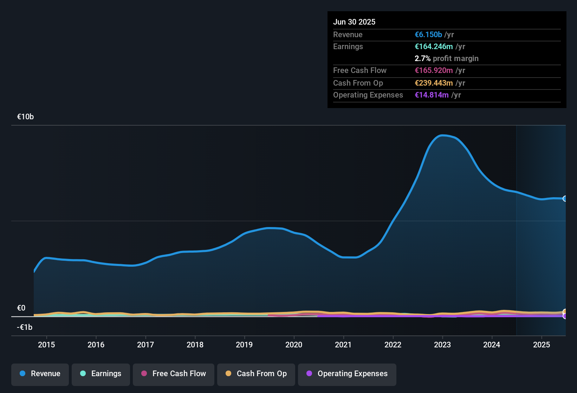
Task: Expand details in the Jun 30 2025 tooltip header
Action: [354, 22]
